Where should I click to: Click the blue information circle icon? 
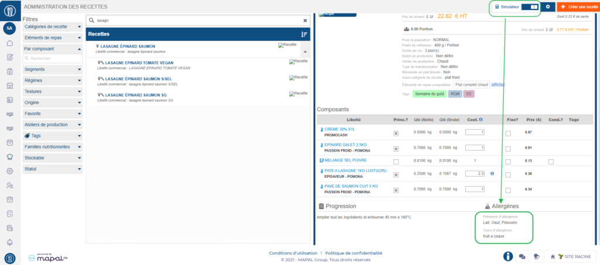[x=507, y=256]
